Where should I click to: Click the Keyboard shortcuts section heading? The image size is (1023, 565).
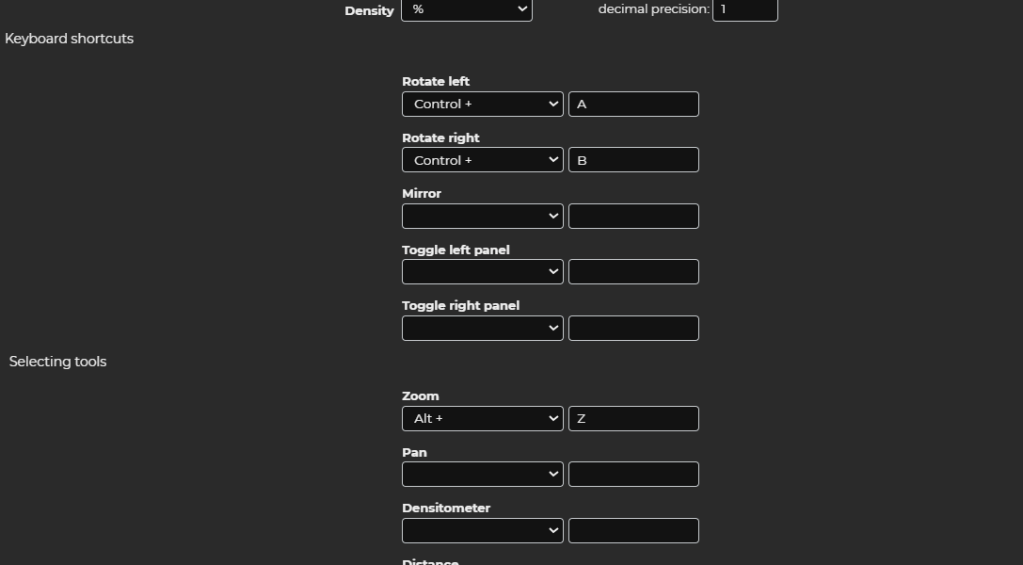point(70,39)
